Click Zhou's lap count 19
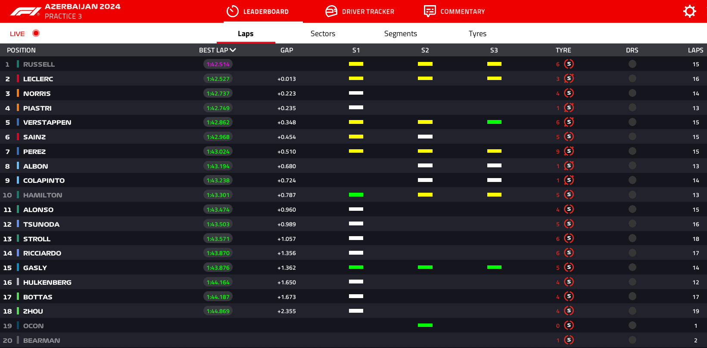This screenshot has height=348, width=707. click(696, 311)
